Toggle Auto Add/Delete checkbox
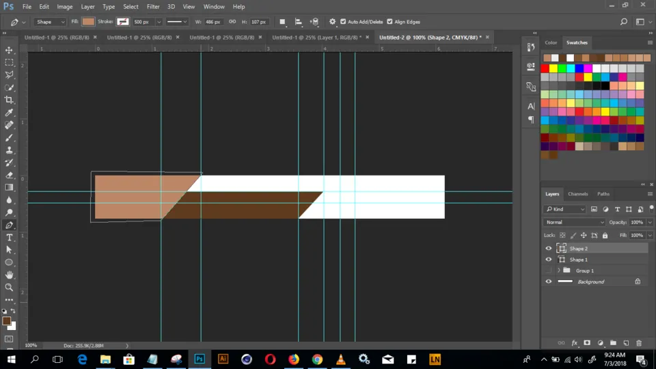This screenshot has height=369, width=656. (343, 22)
